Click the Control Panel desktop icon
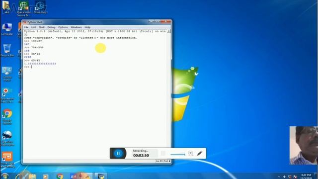This screenshot has width=318, height=179. click(7, 74)
